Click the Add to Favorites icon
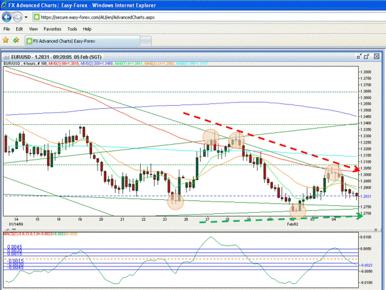This screenshot has height=290, width=386. (16, 40)
